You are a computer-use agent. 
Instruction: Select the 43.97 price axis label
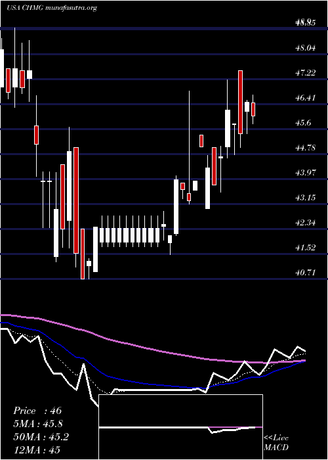306,172
